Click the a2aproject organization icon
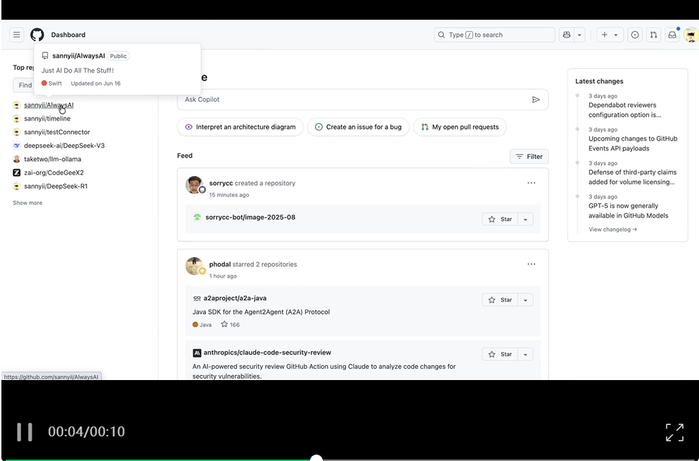The height and width of the screenshot is (461, 699). [x=197, y=298]
